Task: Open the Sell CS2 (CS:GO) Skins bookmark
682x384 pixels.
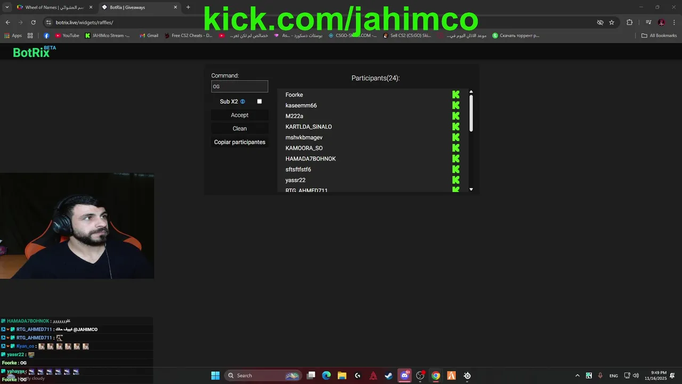Action: coord(407,36)
